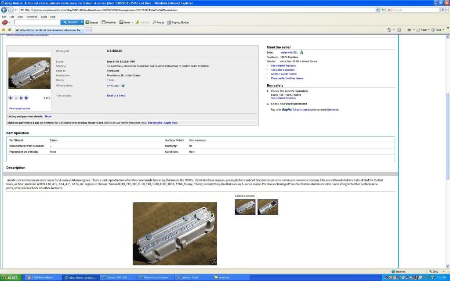The width and height of the screenshot is (450, 281).
Task: Click the red Stop loading icon
Action: pyautogui.click(x=388, y=10)
